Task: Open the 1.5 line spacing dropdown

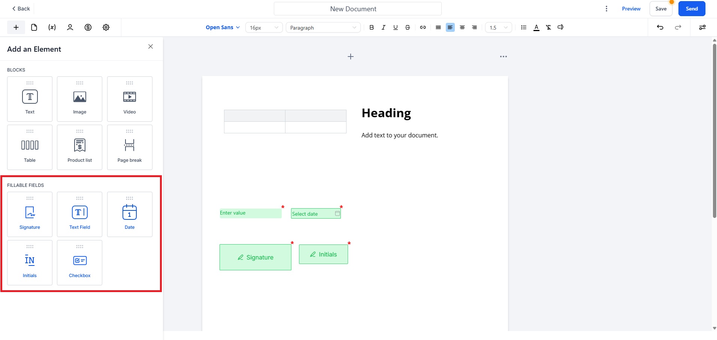Action: tap(499, 27)
